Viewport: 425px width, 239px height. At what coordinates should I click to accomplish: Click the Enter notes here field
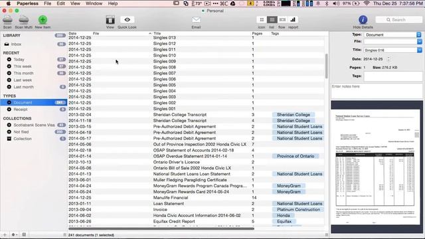pyautogui.click(x=377, y=91)
